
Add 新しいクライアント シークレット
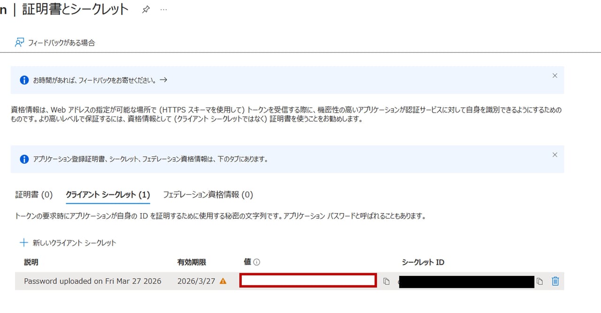click(68, 243)
